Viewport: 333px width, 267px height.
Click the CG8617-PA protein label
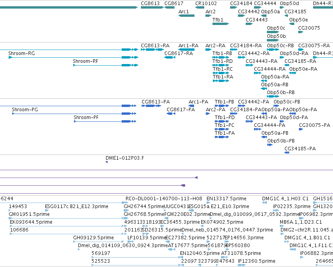tap(181, 110)
